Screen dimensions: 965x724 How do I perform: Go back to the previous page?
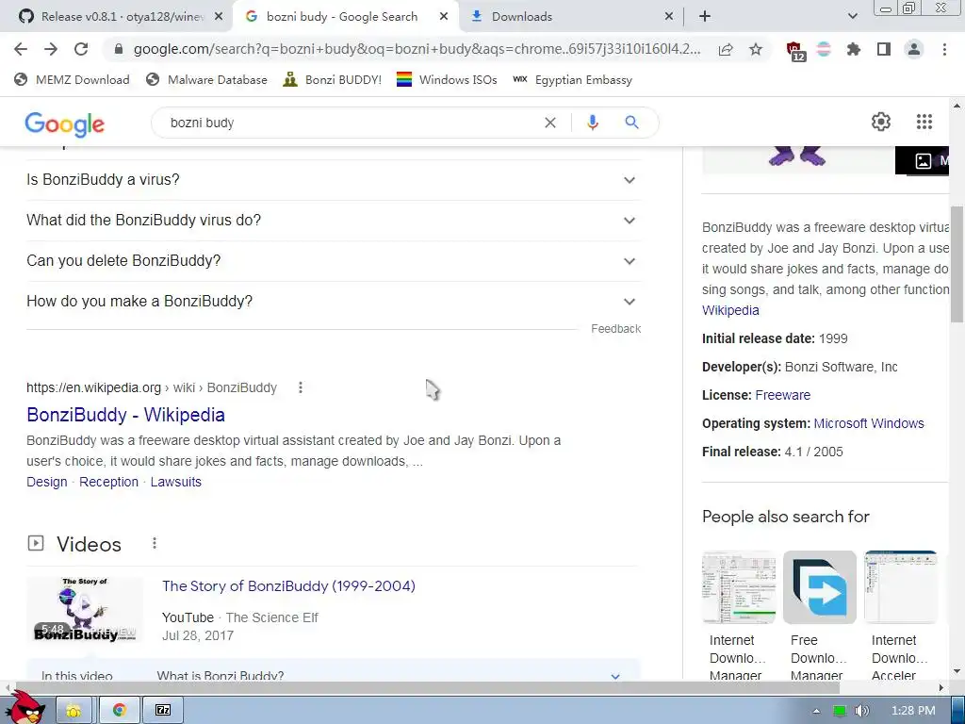[x=21, y=49]
